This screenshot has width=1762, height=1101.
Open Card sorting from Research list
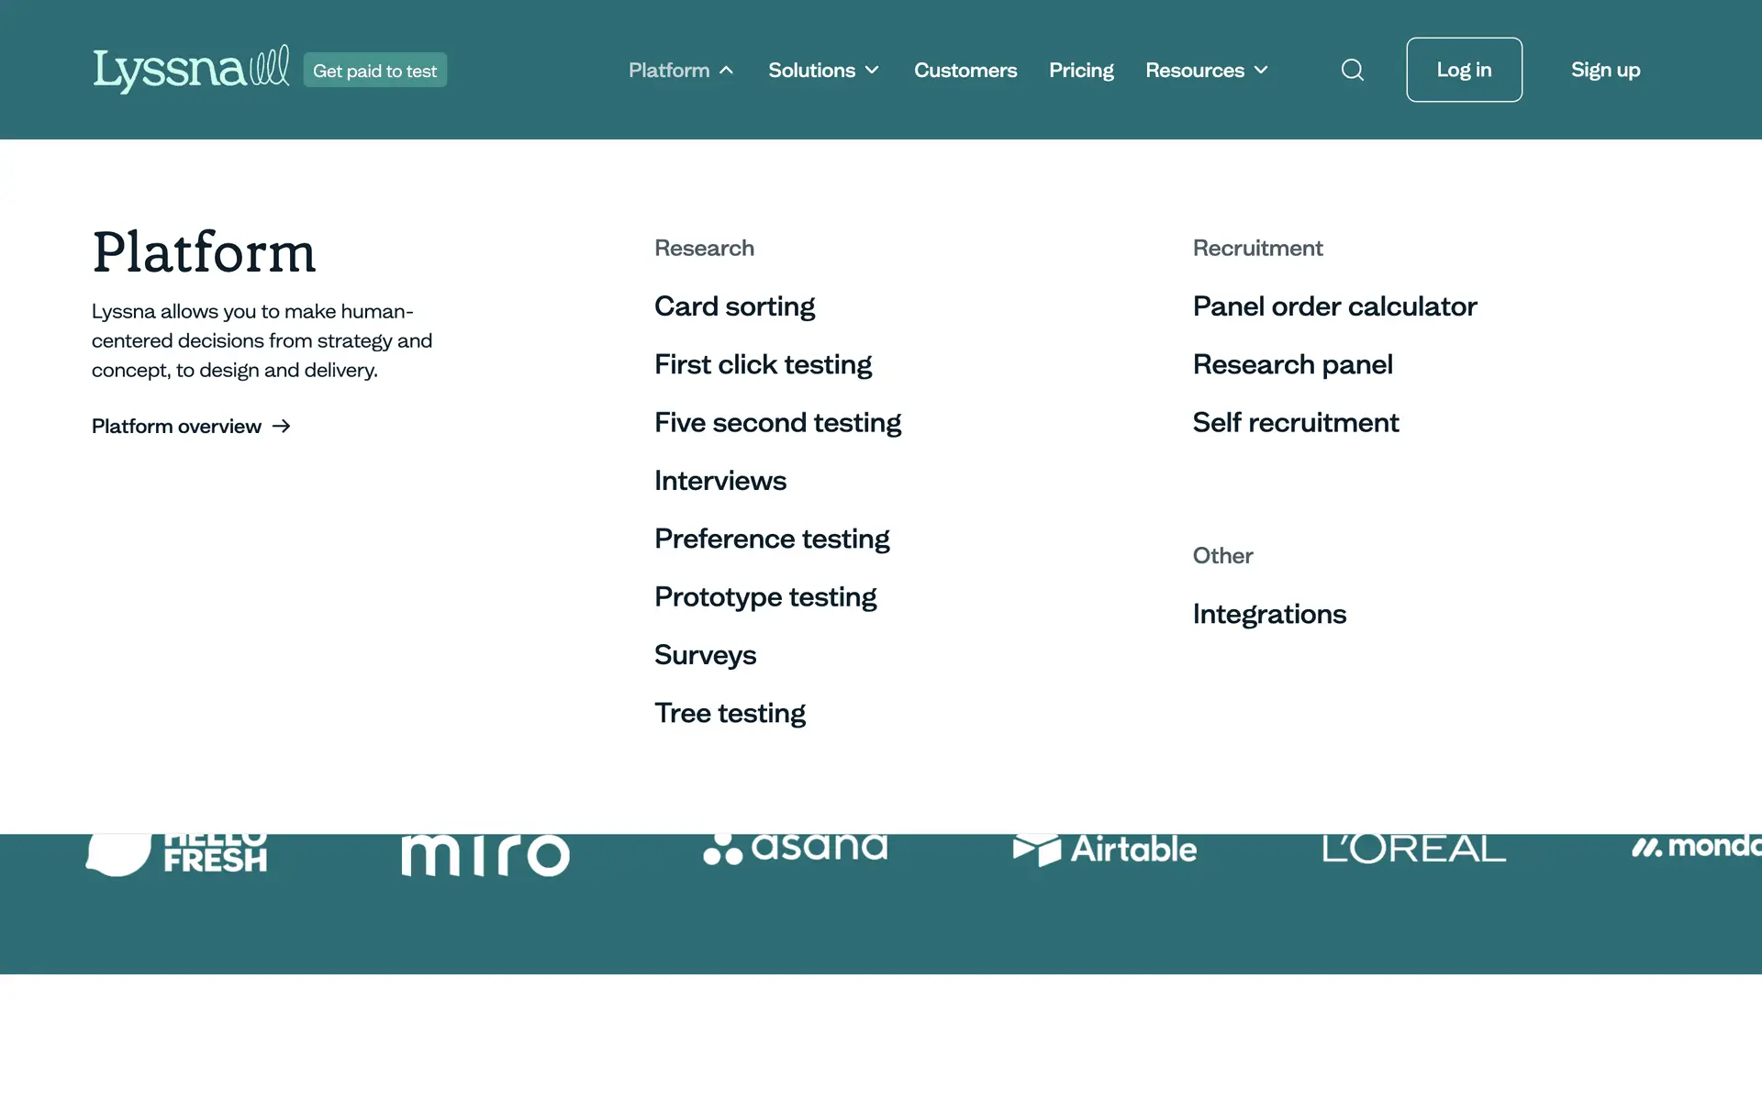coord(734,306)
